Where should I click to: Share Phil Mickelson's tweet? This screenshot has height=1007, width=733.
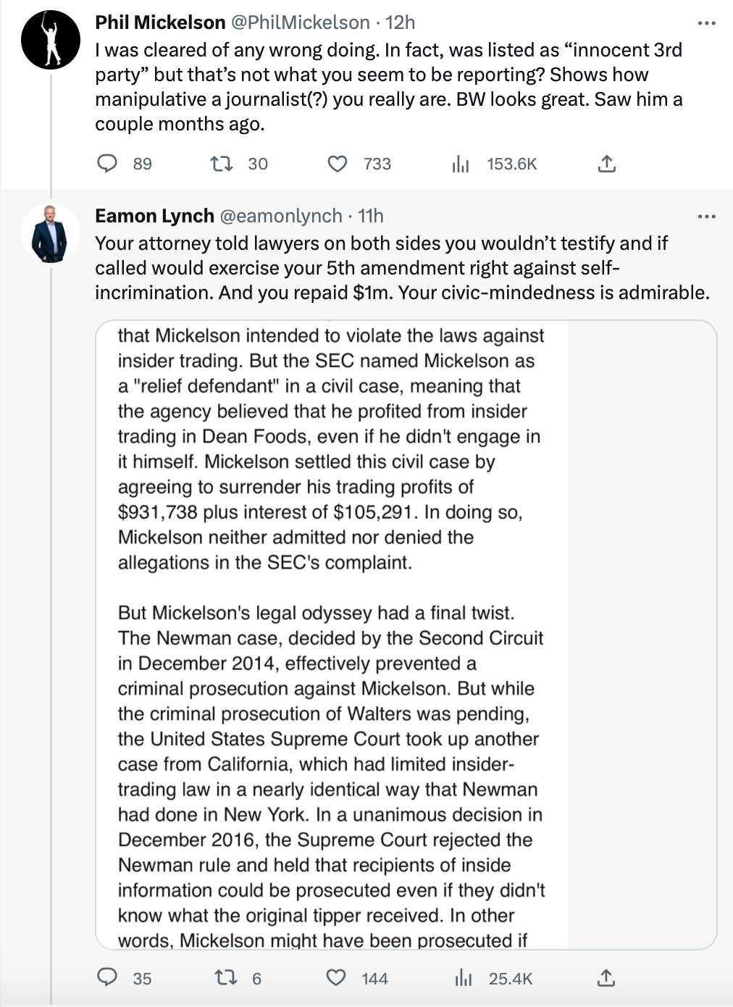[x=607, y=164]
